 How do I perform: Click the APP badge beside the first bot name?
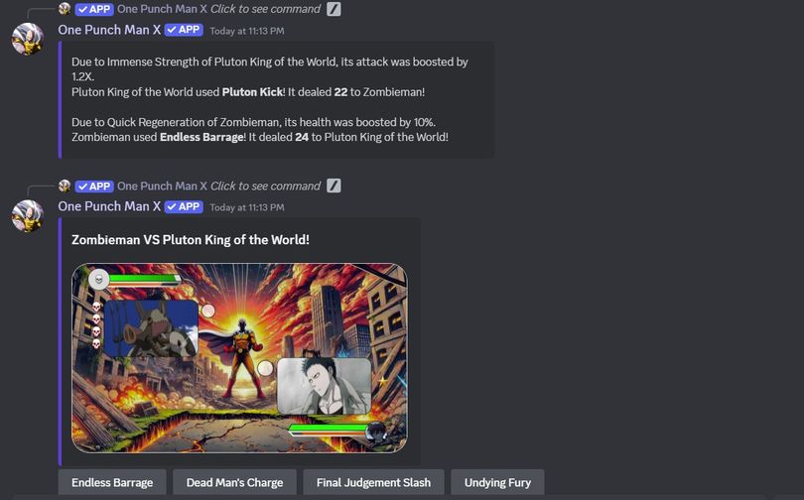[x=184, y=30]
